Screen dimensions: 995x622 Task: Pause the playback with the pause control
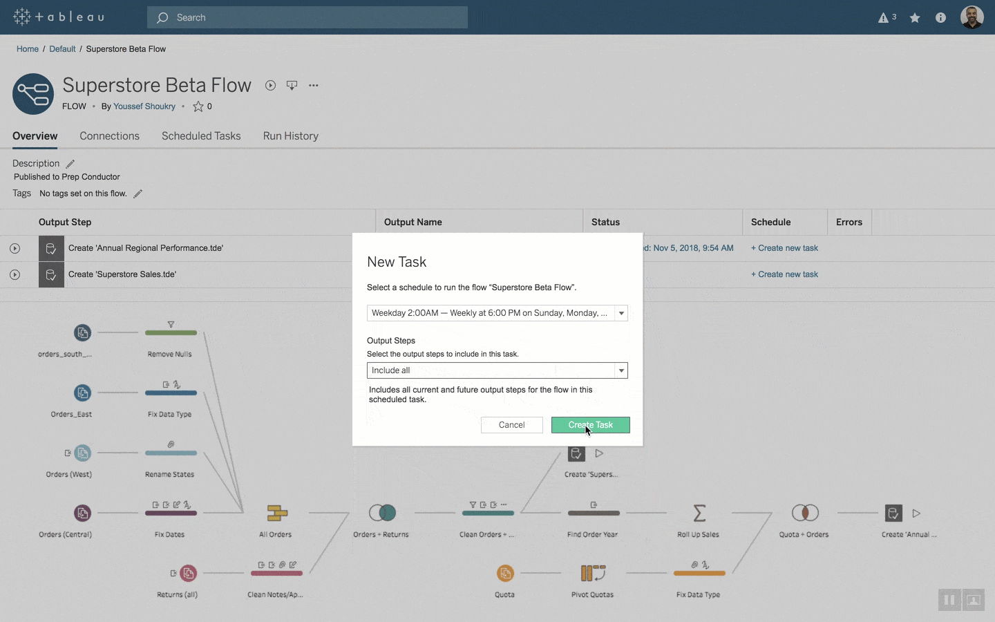tap(949, 600)
